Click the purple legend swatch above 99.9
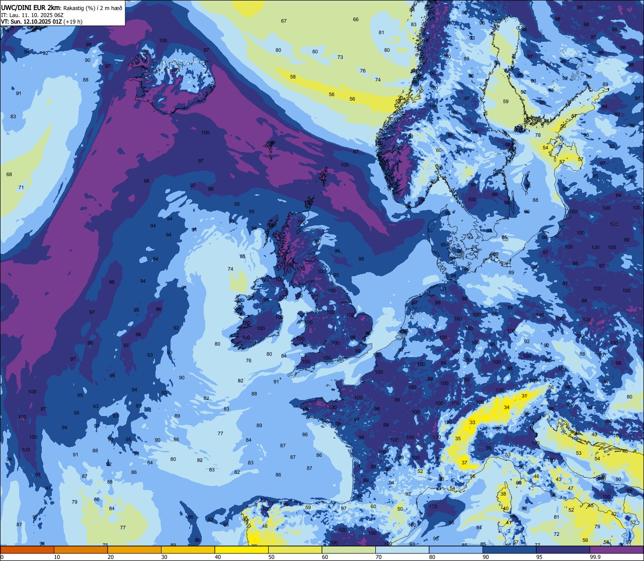This screenshot has height=561, width=644. [x=617, y=549]
